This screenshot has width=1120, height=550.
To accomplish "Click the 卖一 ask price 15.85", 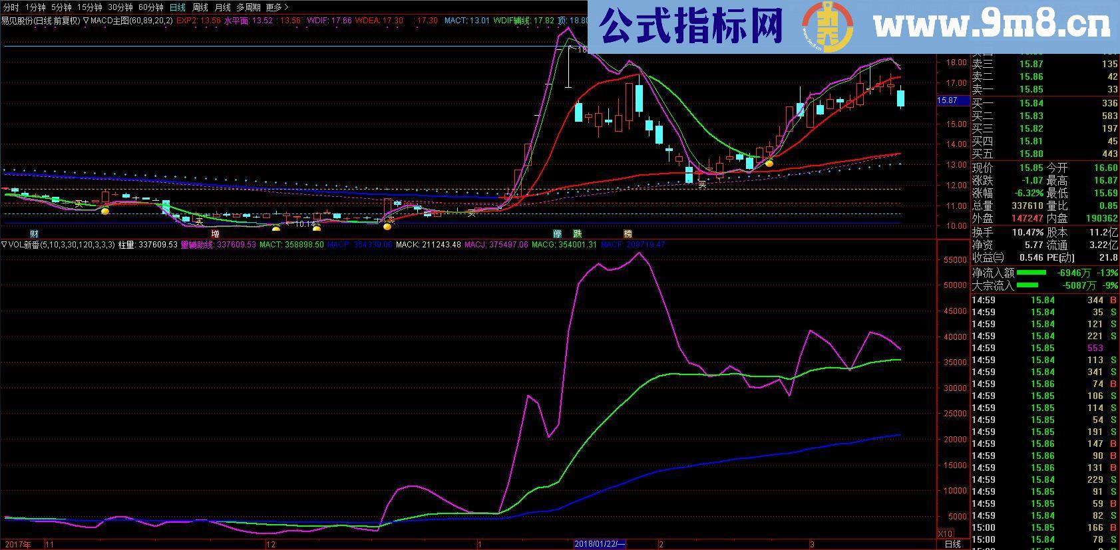I will tap(1031, 89).
